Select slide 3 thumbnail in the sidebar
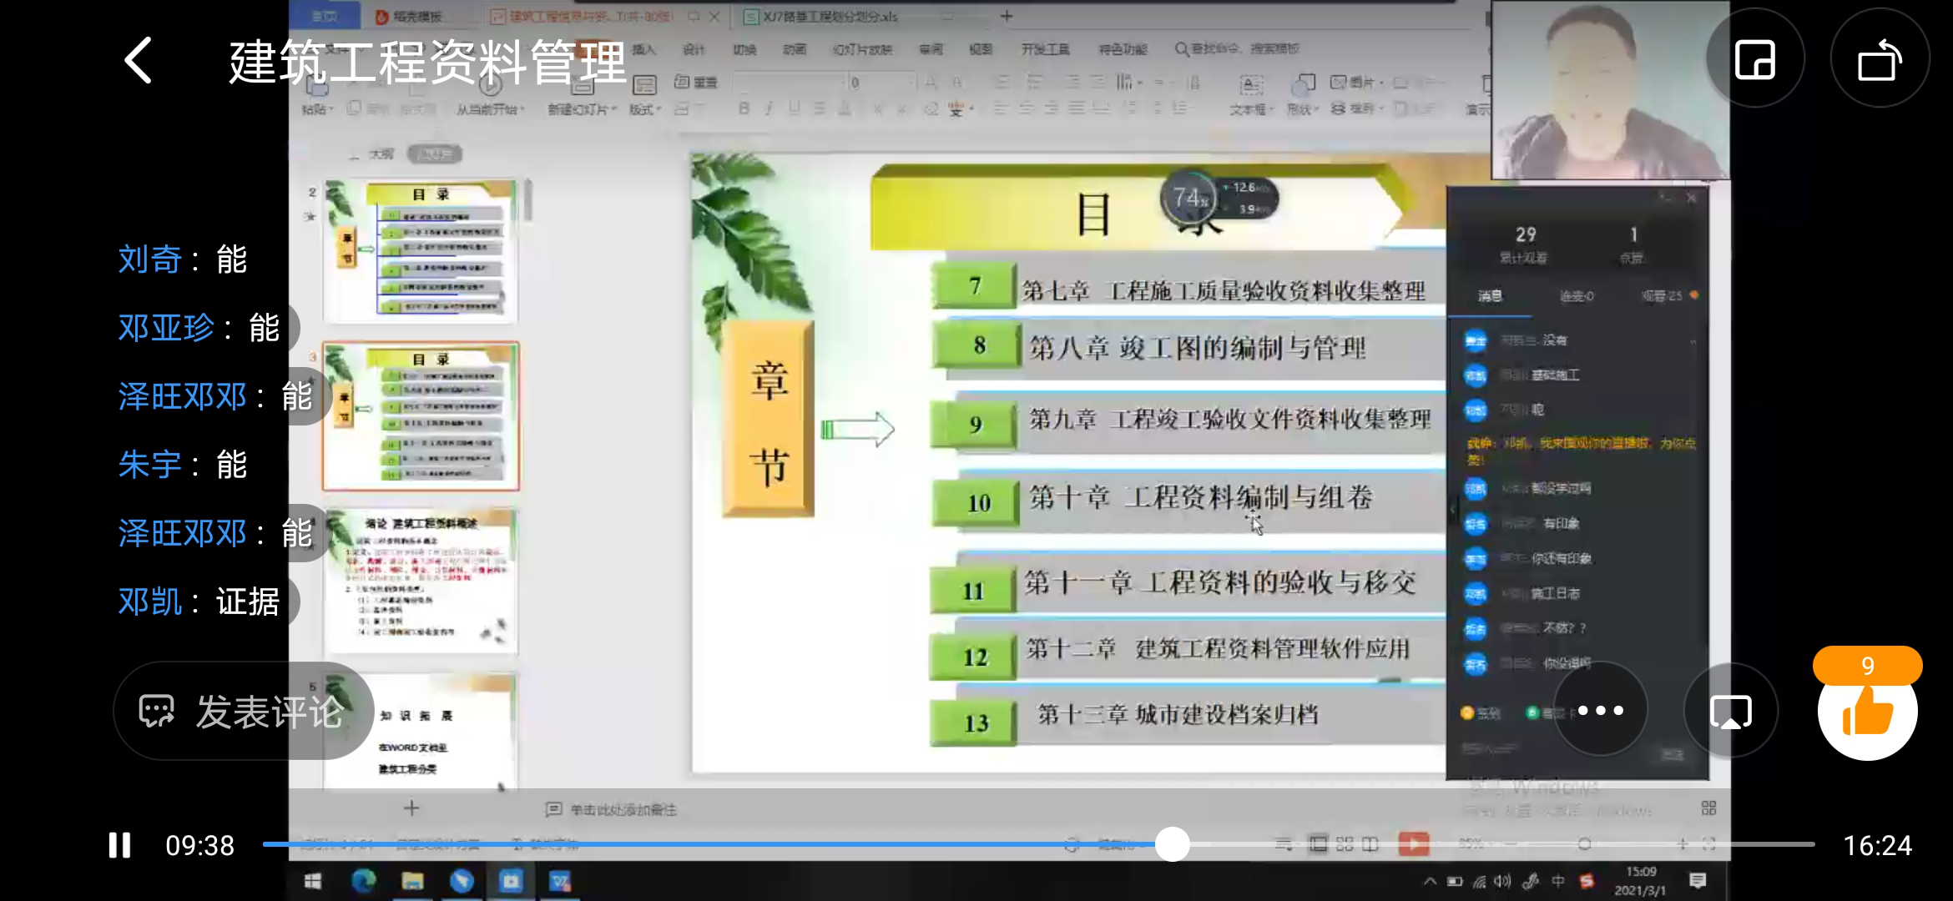 pos(421,413)
